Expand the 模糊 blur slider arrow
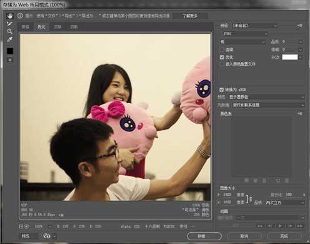Screen dimensions: 310x244 click(301, 49)
